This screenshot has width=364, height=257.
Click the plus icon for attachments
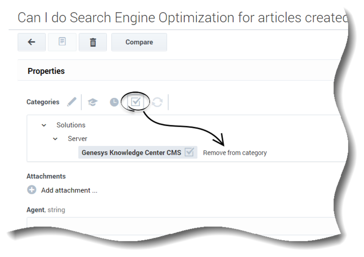[31, 190]
